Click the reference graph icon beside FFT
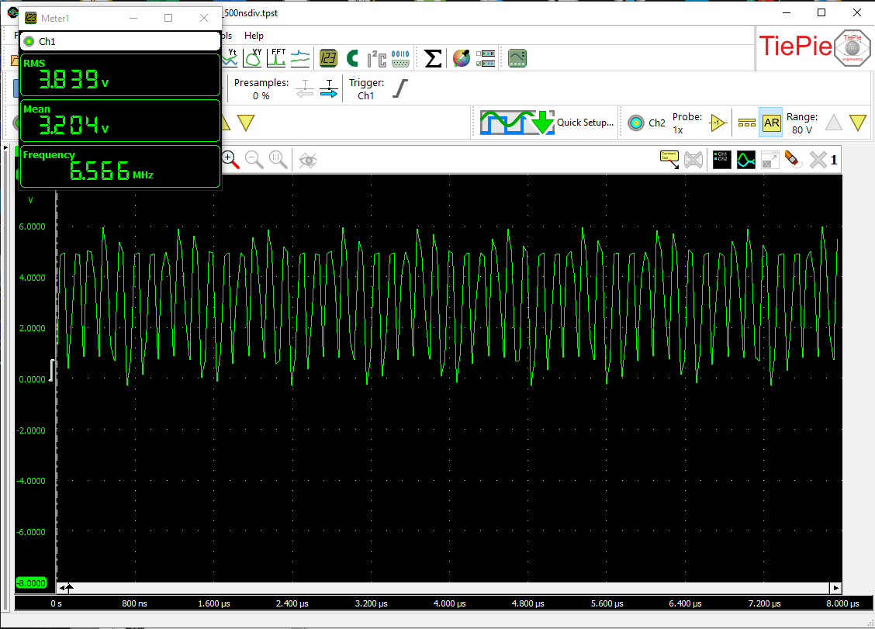The height and width of the screenshot is (629, 875). (300, 58)
